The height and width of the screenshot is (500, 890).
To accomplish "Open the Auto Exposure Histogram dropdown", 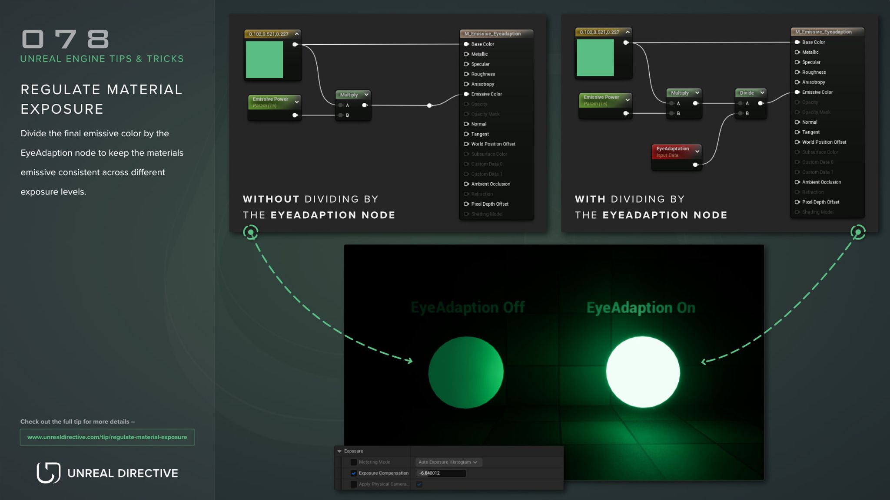I will point(448,462).
